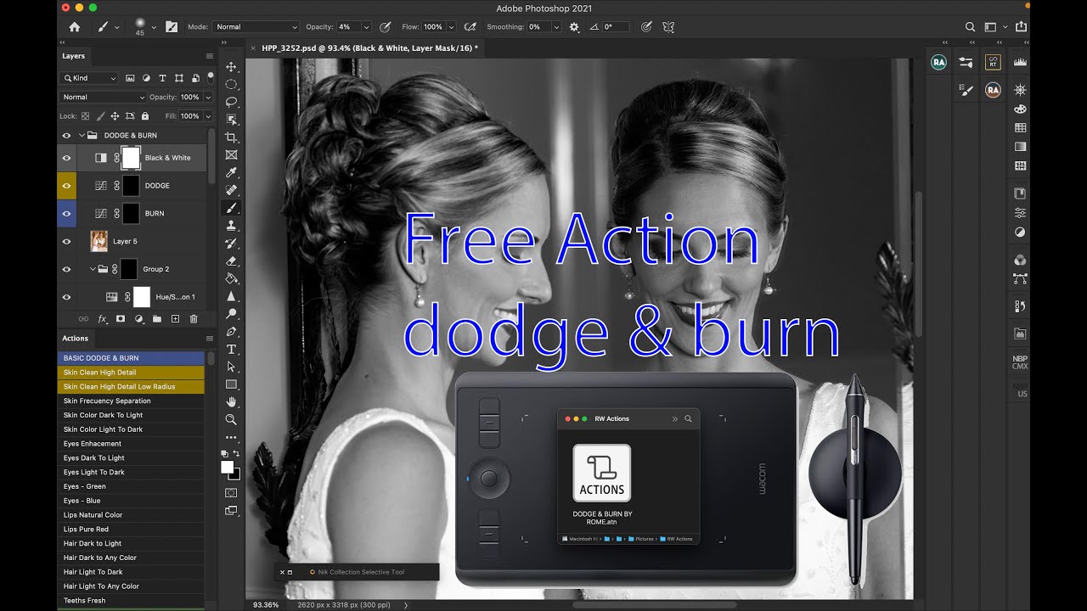
Task: Select the Clone Stamp tool
Action: coord(231,226)
